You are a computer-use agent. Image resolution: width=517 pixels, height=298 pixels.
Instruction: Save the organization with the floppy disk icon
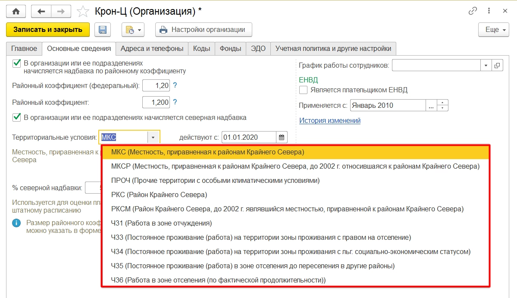tap(103, 30)
